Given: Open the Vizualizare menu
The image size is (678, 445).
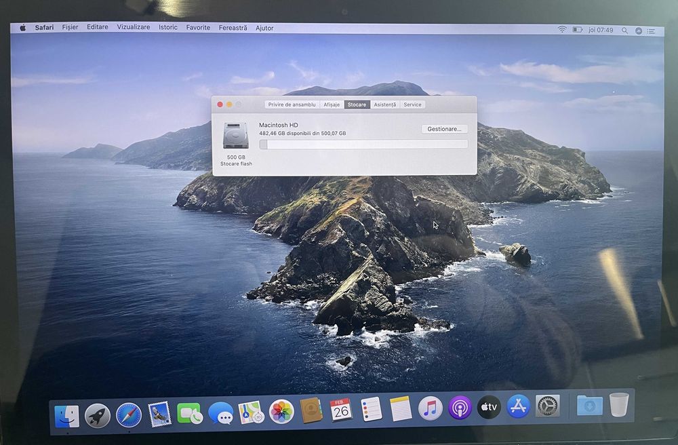Looking at the screenshot, I should (133, 27).
